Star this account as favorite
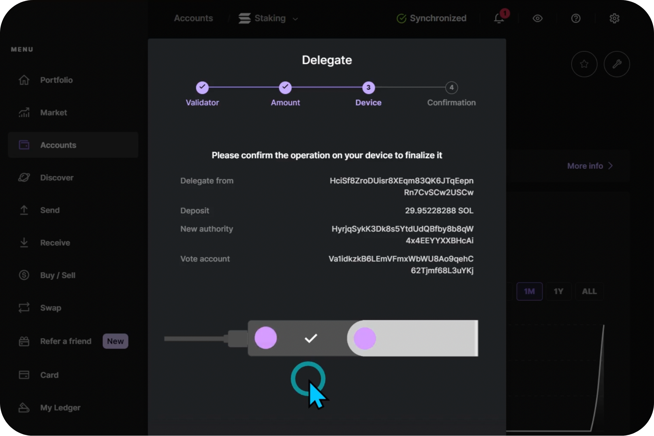Screen dimensions: 654x436 pos(584,64)
